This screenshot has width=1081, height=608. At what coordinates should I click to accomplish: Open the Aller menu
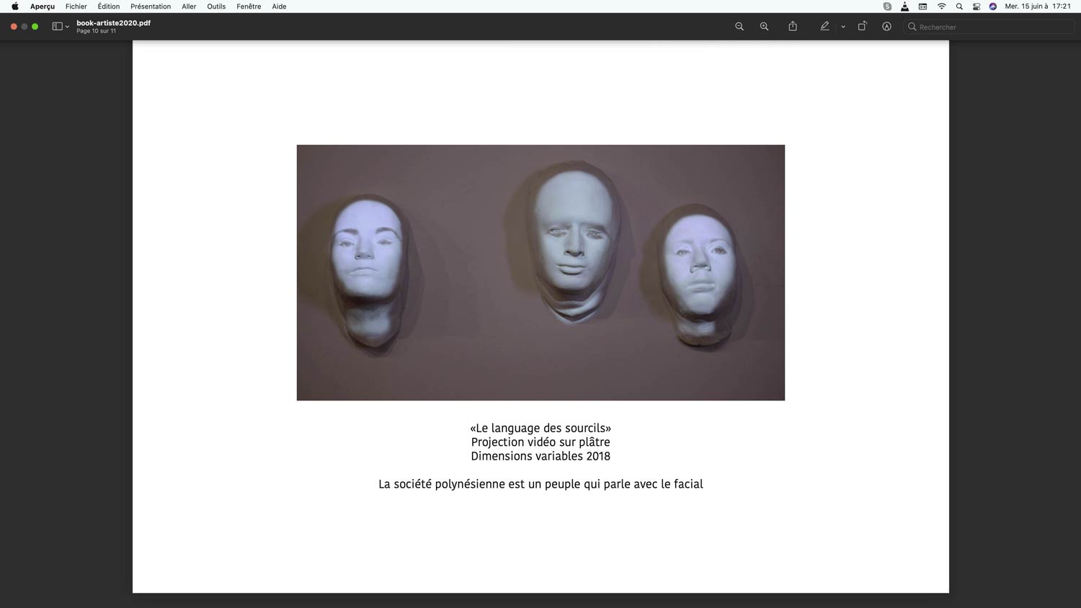coord(189,6)
